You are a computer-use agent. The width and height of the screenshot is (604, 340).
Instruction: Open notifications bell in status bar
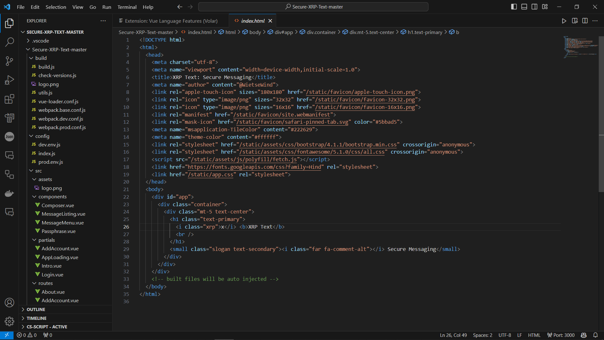pyautogui.click(x=596, y=335)
